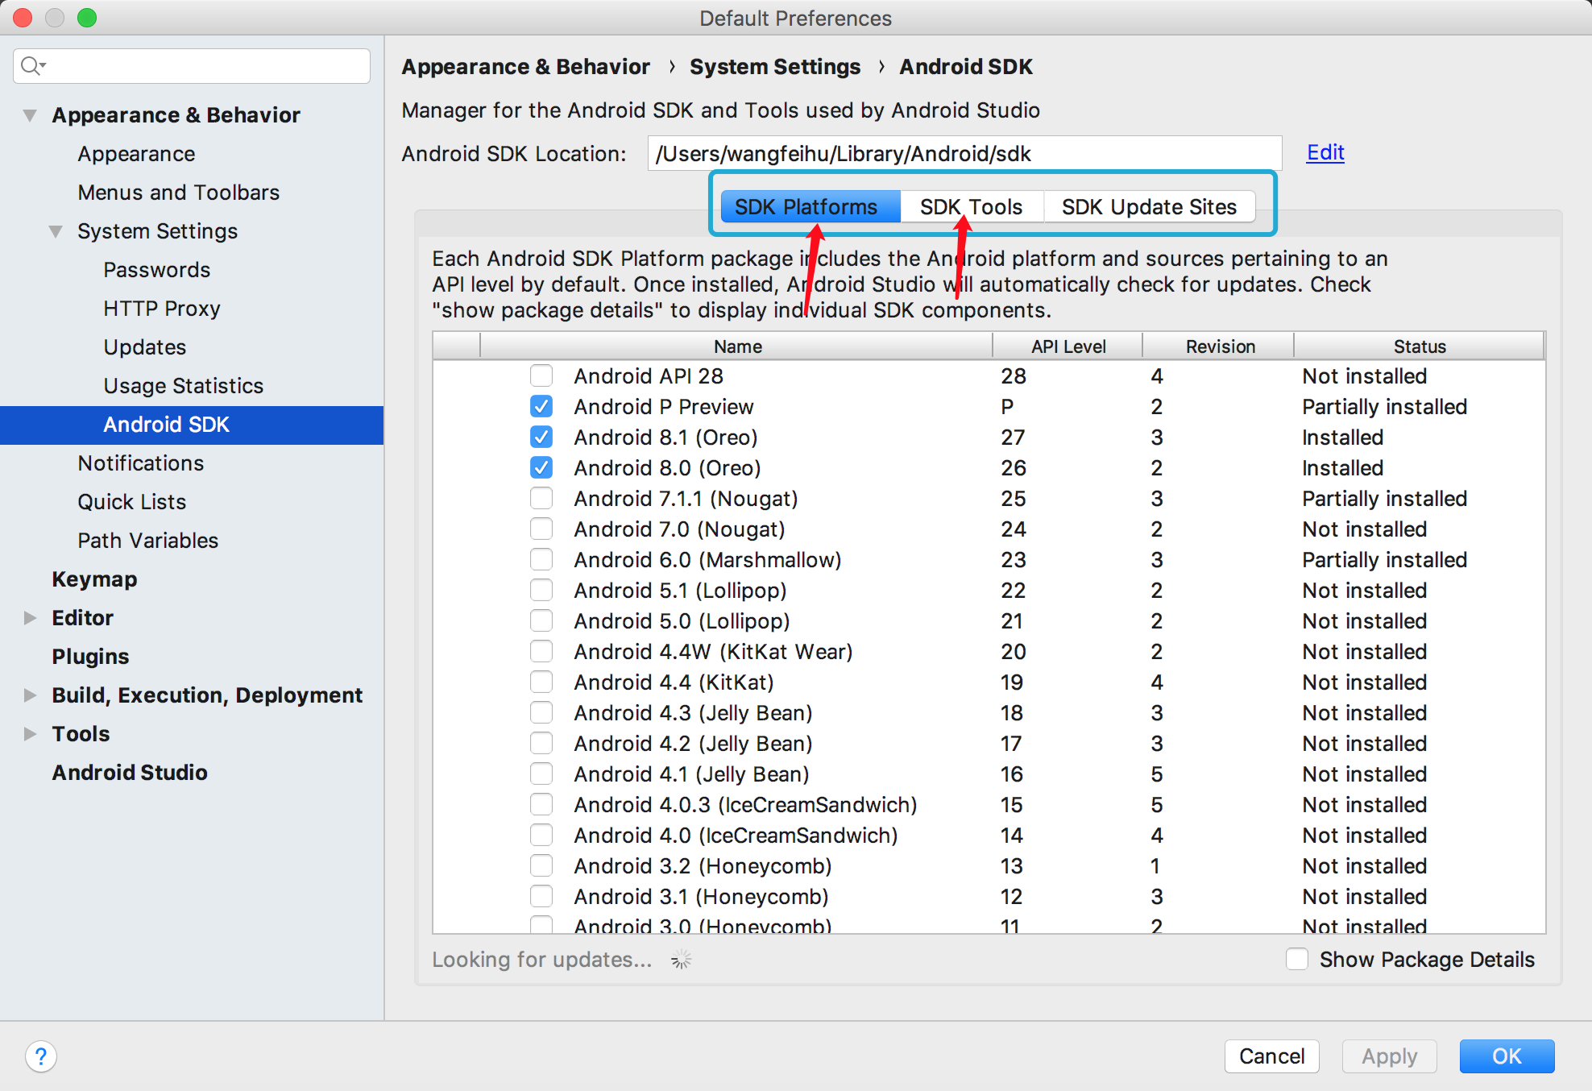Select the SDK Platforms tab
Screen dimensions: 1592x1091
pyautogui.click(x=809, y=206)
